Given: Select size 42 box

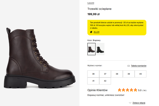Looking at the screenshot, I should point(105,81).
